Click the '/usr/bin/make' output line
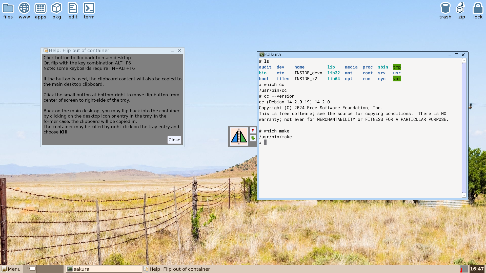 coord(275,137)
